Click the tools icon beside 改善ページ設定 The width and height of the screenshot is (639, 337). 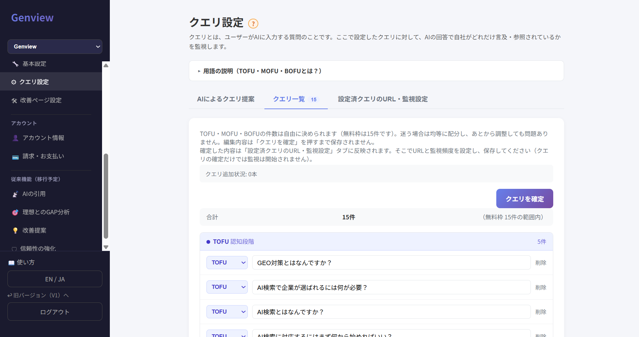(14, 100)
